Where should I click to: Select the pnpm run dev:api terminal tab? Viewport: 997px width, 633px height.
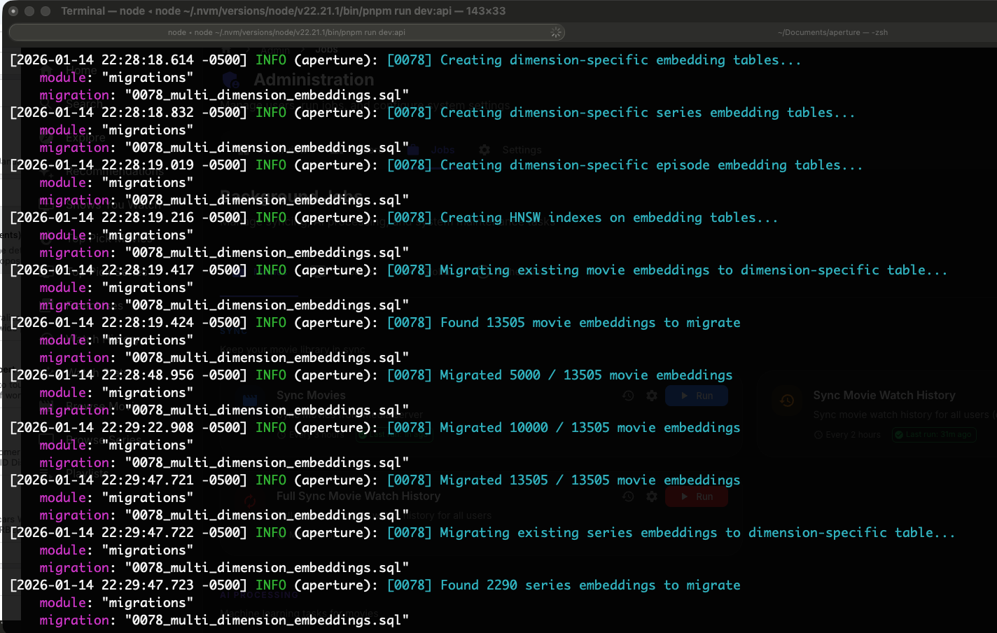pyautogui.click(x=286, y=32)
